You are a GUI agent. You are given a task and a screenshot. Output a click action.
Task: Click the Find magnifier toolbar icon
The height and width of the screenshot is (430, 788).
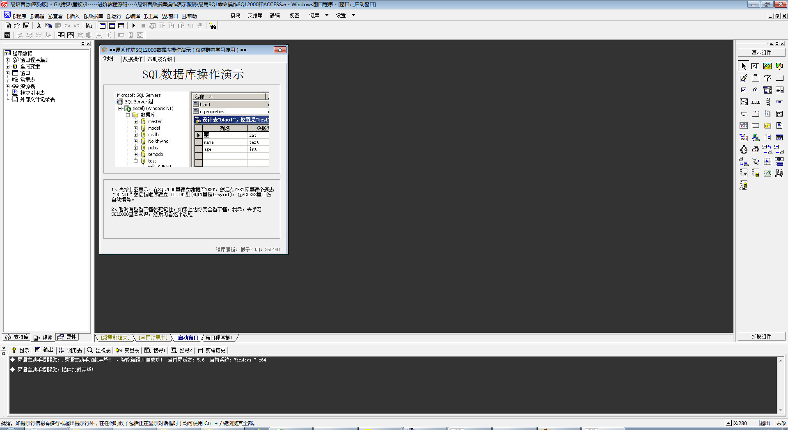(89, 25)
